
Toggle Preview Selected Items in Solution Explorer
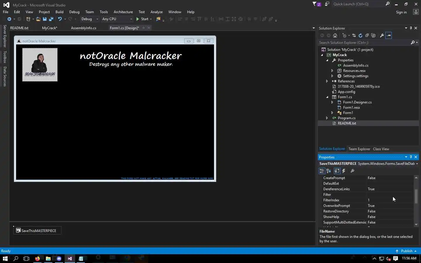coord(389,35)
